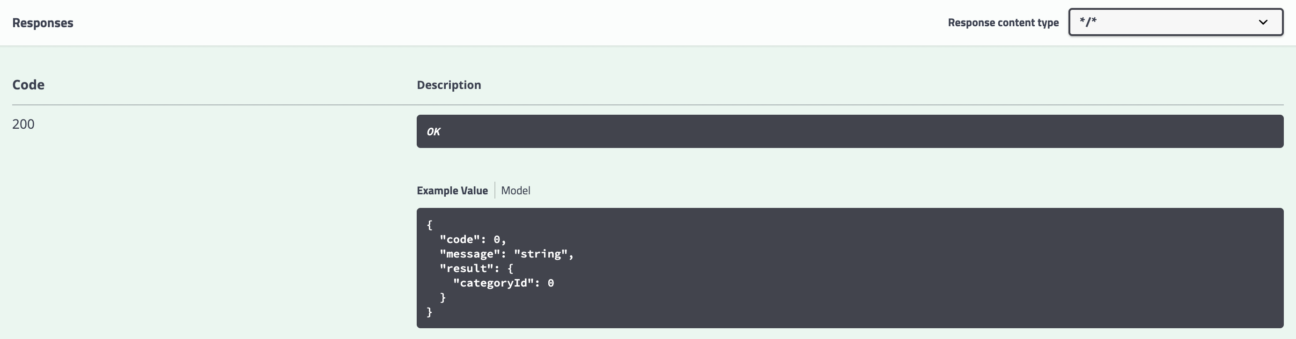The height and width of the screenshot is (339, 1296).
Task: Click the Responses section heading
Action: (x=43, y=22)
